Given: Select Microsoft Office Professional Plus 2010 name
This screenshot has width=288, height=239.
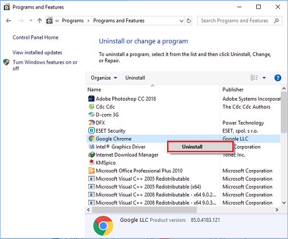Looking at the screenshot, I should [x=139, y=171].
